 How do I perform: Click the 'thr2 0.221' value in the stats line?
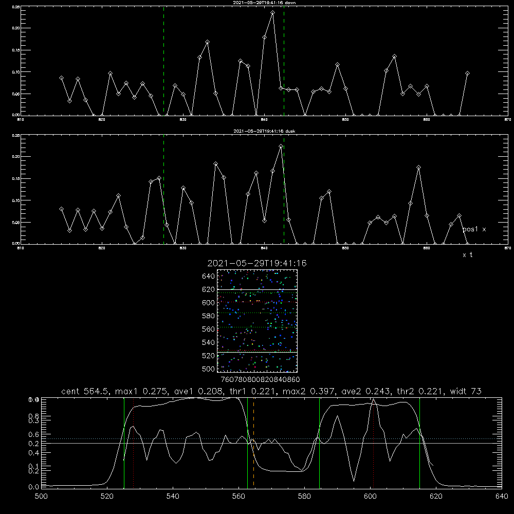pyautogui.click(x=420, y=391)
